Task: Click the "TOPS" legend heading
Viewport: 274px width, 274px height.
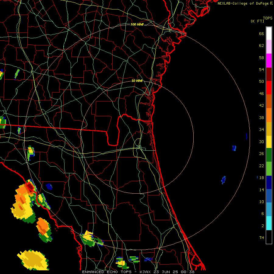Action: pos(268,18)
